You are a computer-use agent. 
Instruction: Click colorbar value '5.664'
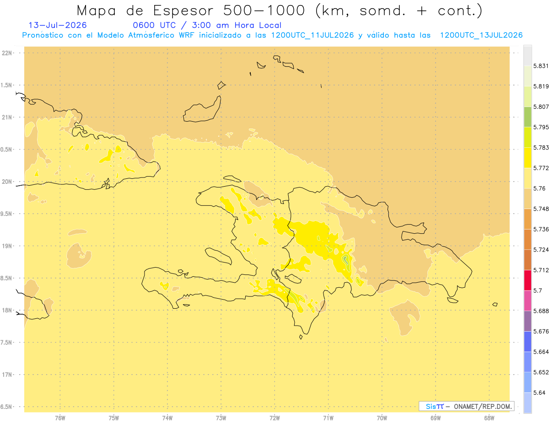click(541, 352)
